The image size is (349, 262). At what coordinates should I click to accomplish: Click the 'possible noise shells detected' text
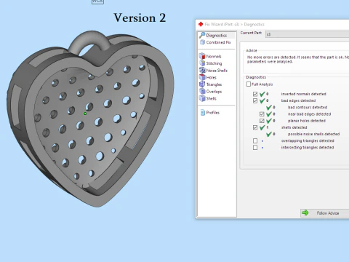coord(313,134)
